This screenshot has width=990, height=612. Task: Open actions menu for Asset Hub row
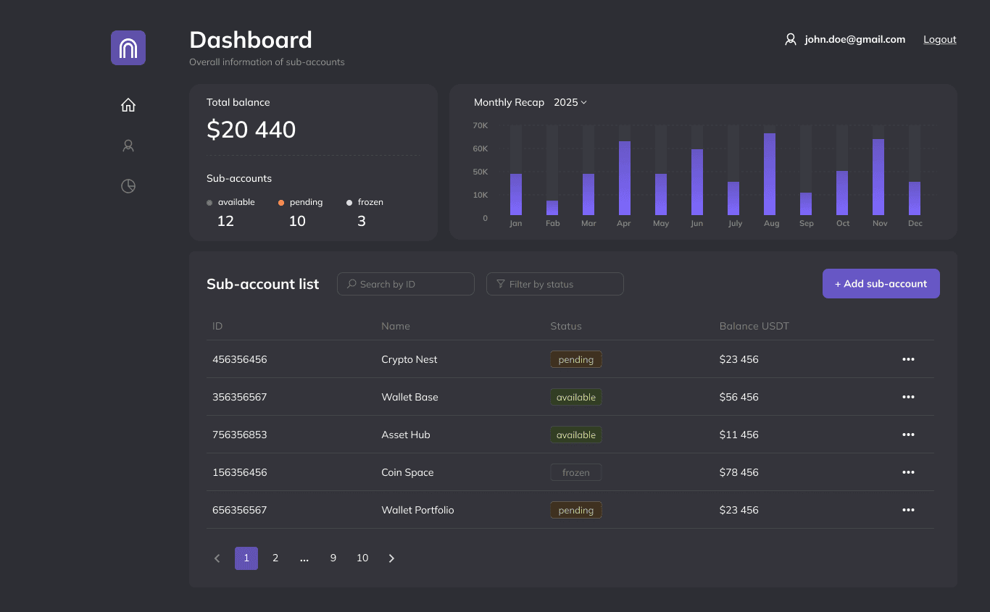[908, 435]
